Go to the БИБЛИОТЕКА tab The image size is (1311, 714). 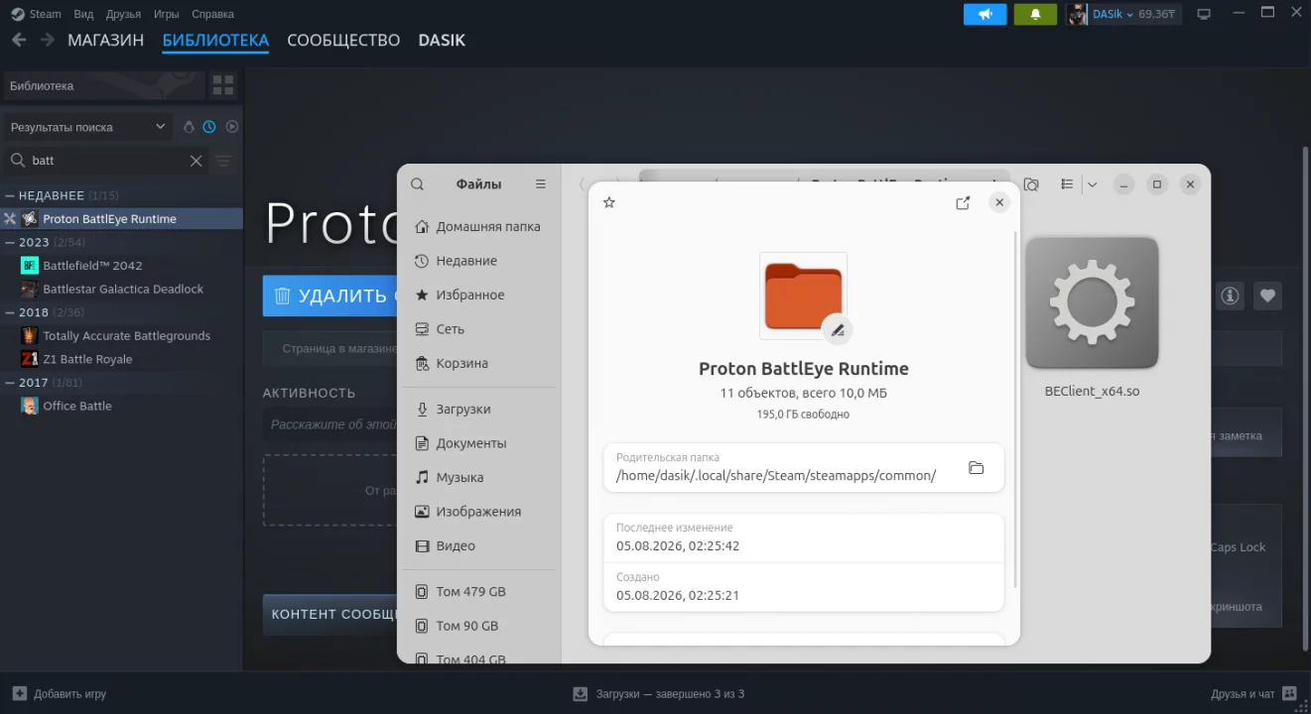pyautogui.click(x=215, y=41)
